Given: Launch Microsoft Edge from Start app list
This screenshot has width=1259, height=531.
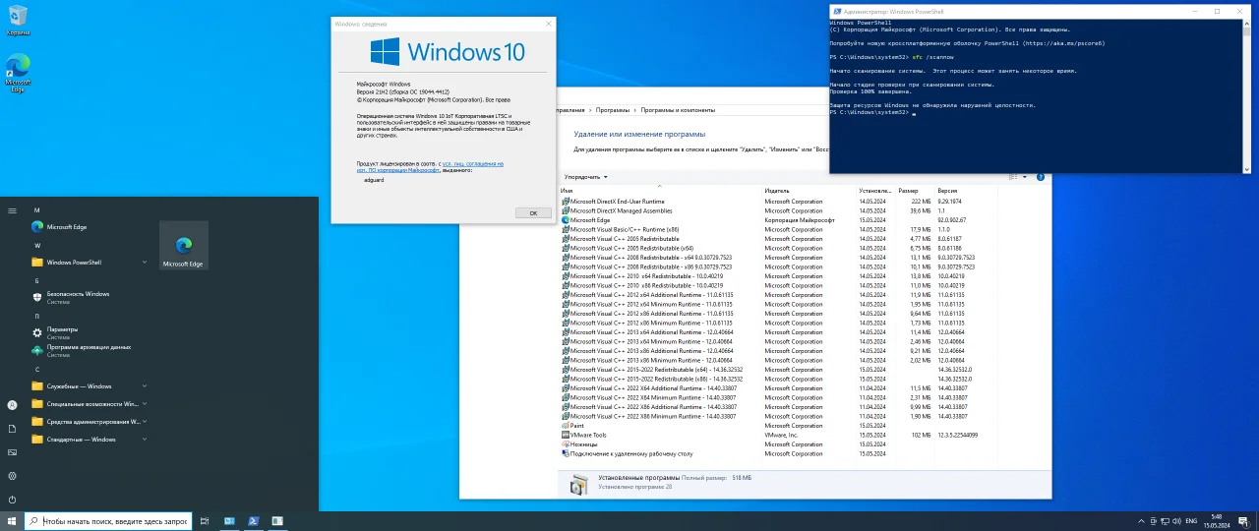Looking at the screenshot, I should coord(90,227).
